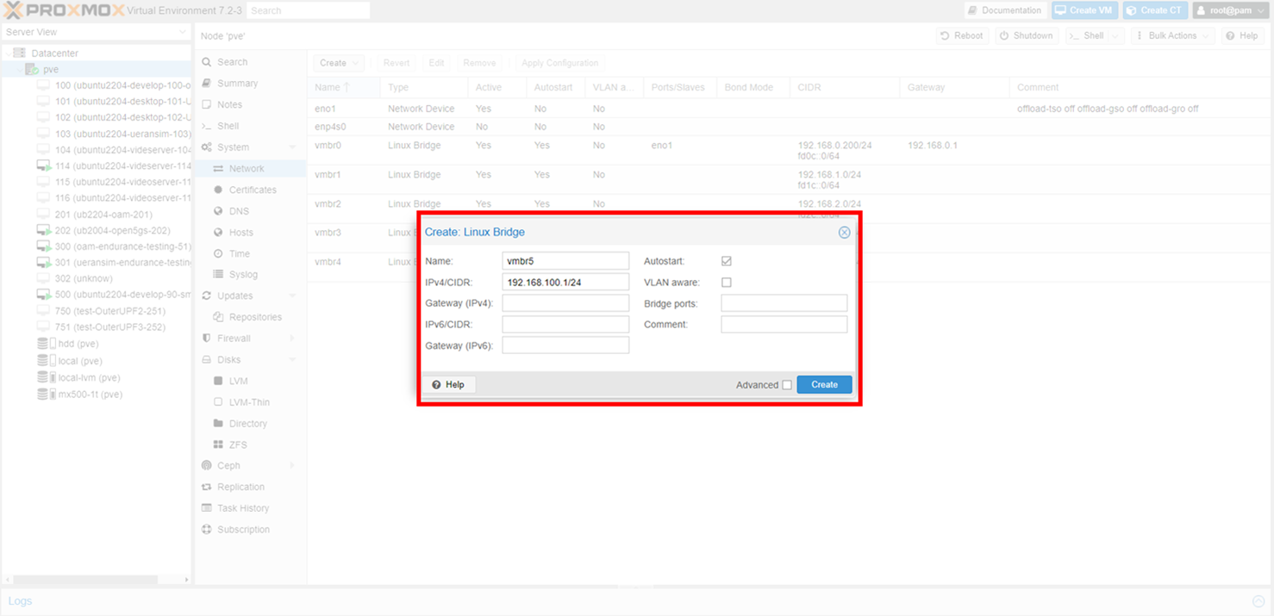This screenshot has width=1274, height=616.
Task: Focus the IPv6/CIDR input field
Action: [565, 324]
